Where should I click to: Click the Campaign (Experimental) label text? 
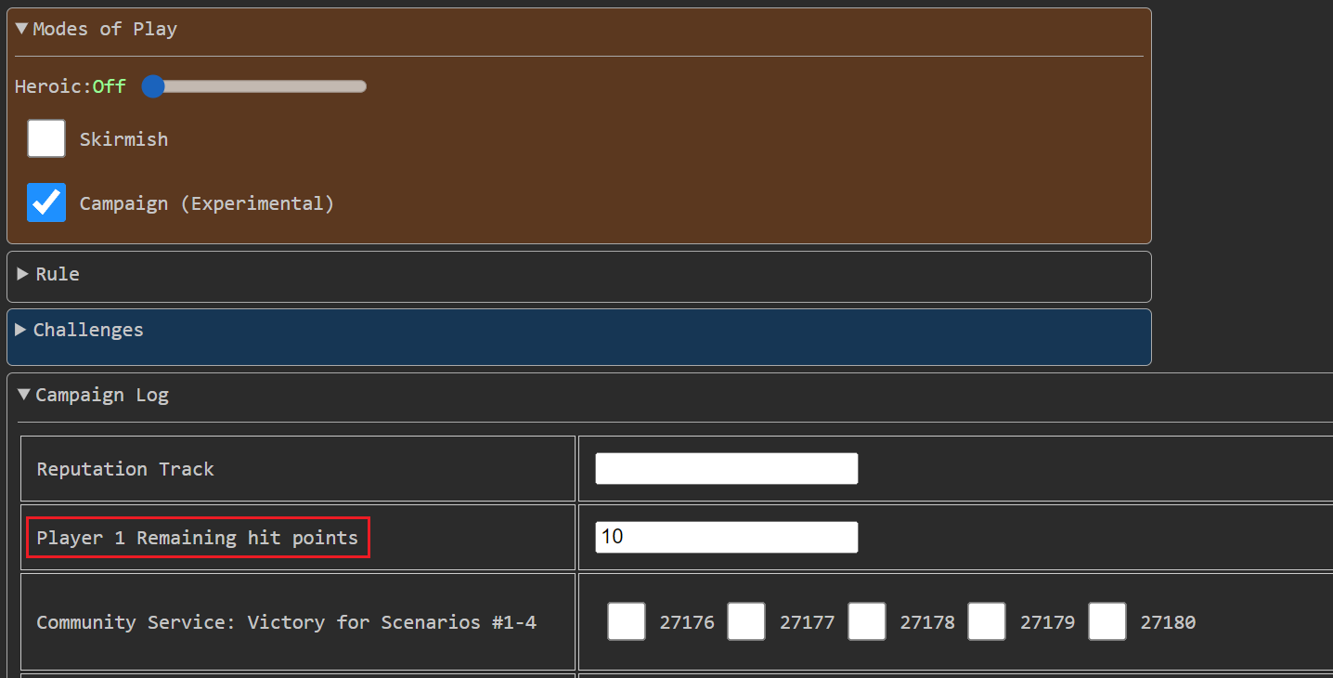point(207,203)
